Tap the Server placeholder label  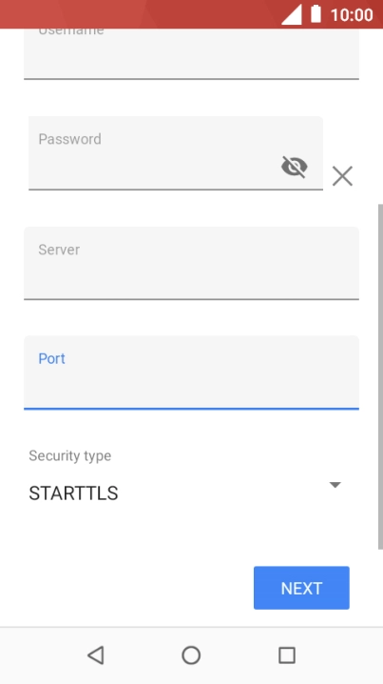pyautogui.click(x=59, y=250)
